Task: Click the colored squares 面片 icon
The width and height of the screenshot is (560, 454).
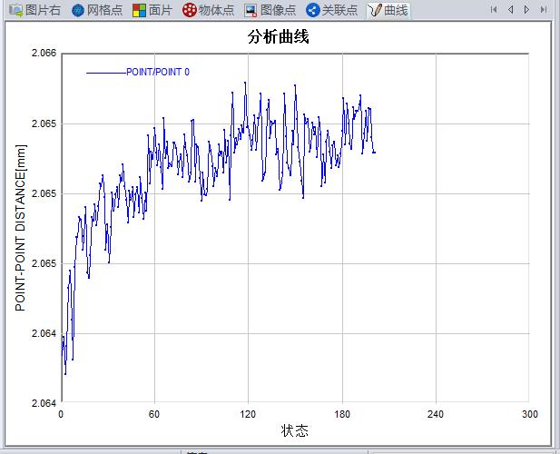Action: tap(139, 10)
